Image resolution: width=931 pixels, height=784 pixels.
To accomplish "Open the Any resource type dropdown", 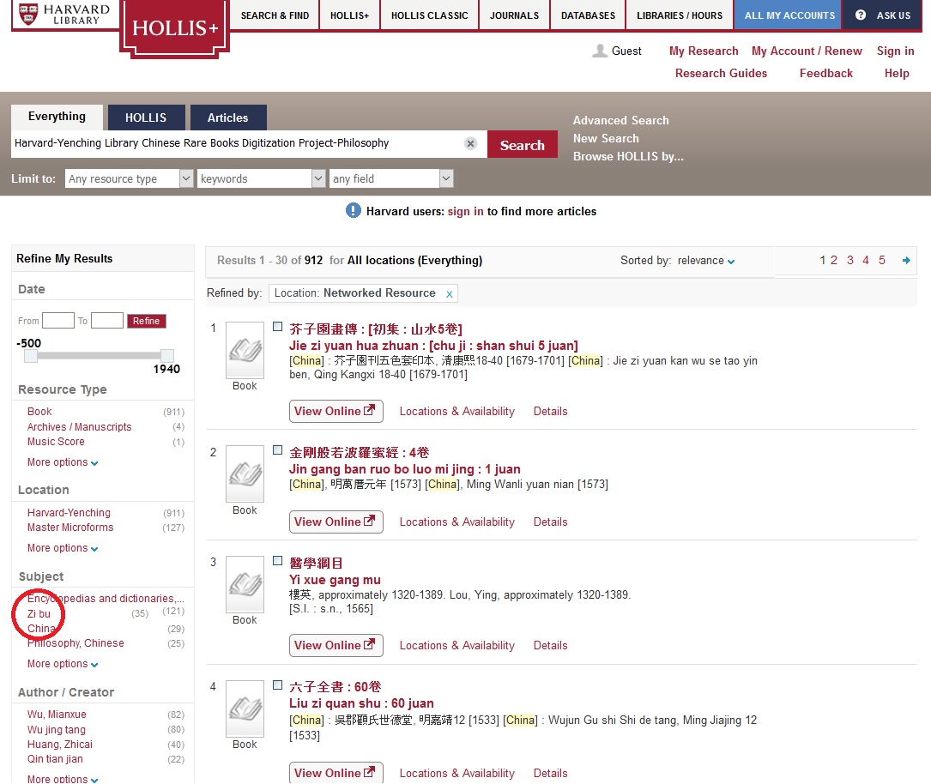I will (129, 178).
